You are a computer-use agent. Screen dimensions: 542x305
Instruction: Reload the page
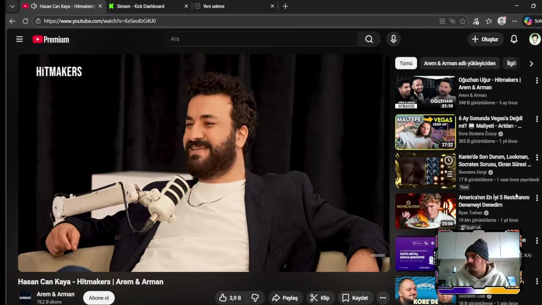[25, 21]
